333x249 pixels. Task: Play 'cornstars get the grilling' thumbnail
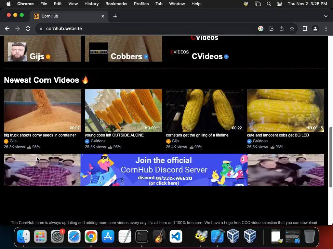coord(205,111)
